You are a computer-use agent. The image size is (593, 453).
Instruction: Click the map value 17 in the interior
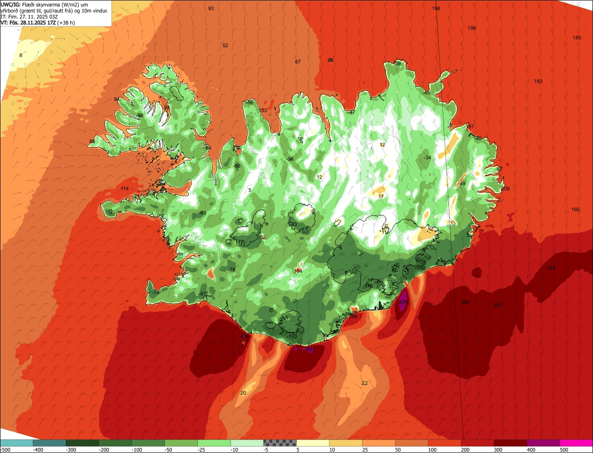click(381, 197)
